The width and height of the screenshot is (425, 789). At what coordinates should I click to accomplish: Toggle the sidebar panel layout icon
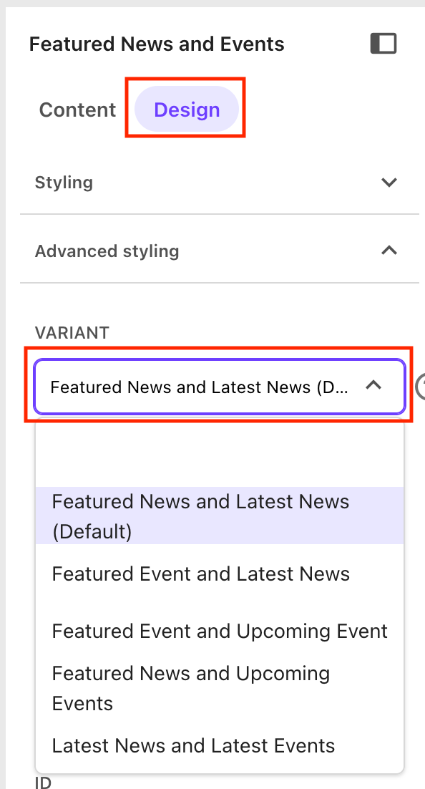tap(384, 43)
